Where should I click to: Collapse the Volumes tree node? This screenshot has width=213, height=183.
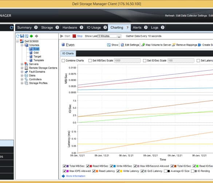[x=22, y=45]
